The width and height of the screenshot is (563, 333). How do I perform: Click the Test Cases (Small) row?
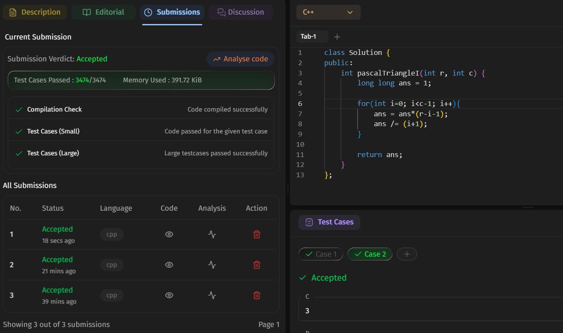[141, 131]
